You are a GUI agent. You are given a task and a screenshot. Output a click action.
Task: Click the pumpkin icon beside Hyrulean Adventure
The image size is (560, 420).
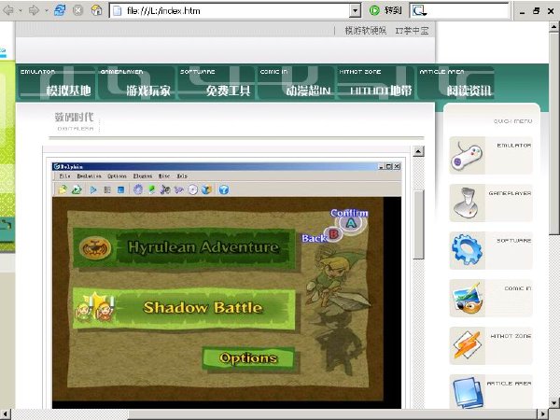click(x=94, y=248)
